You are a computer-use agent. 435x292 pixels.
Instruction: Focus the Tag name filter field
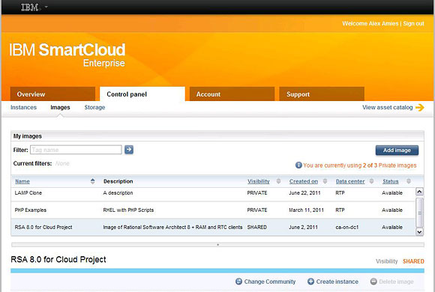click(x=76, y=150)
